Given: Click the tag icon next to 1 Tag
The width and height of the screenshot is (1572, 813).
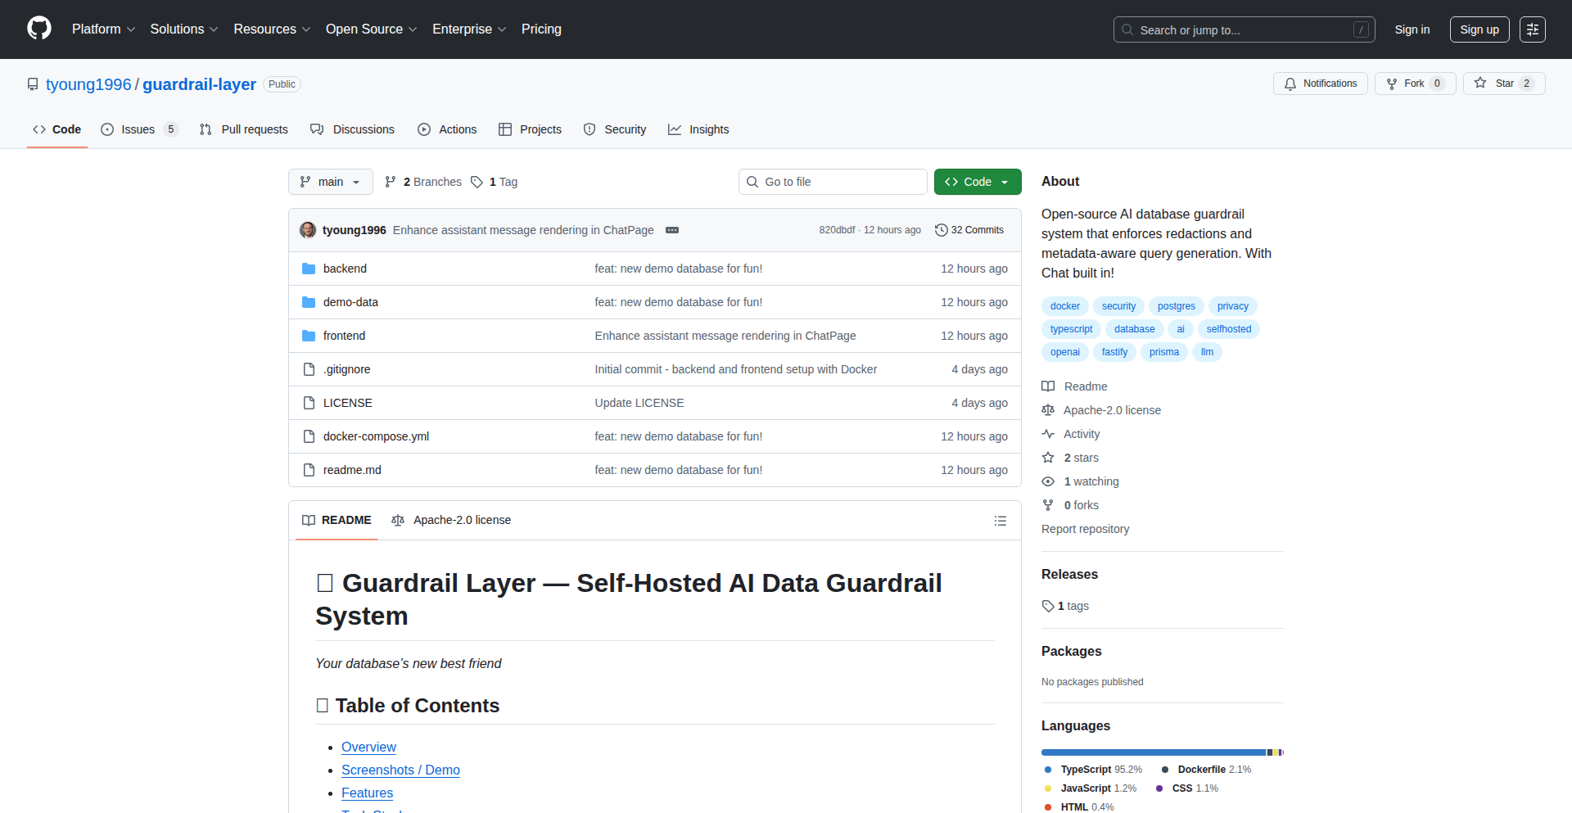Looking at the screenshot, I should (x=477, y=182).
